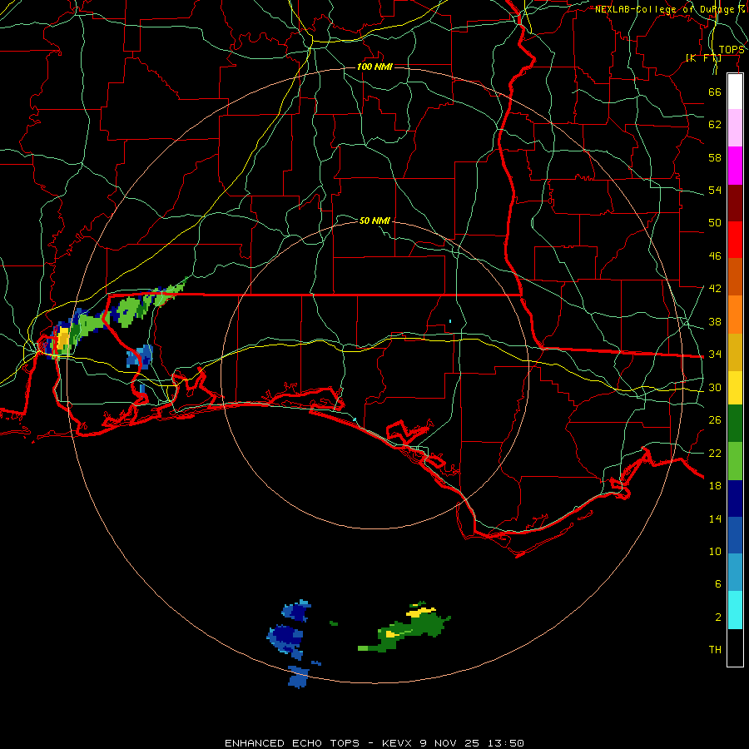Select the light green 22 kft swatch

coord(735,461)
